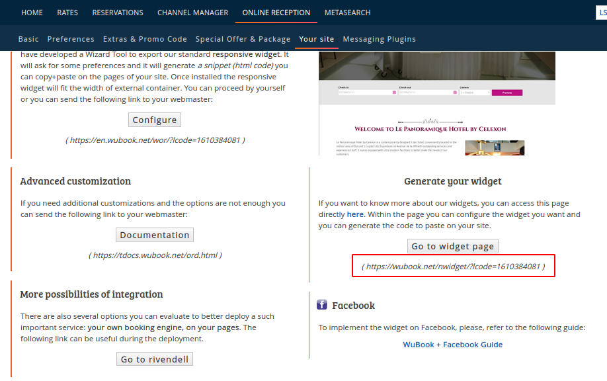This screenshot has width=607, height=381.
Task: Click the Advanced customization heading
Action: tap(75, 181)
